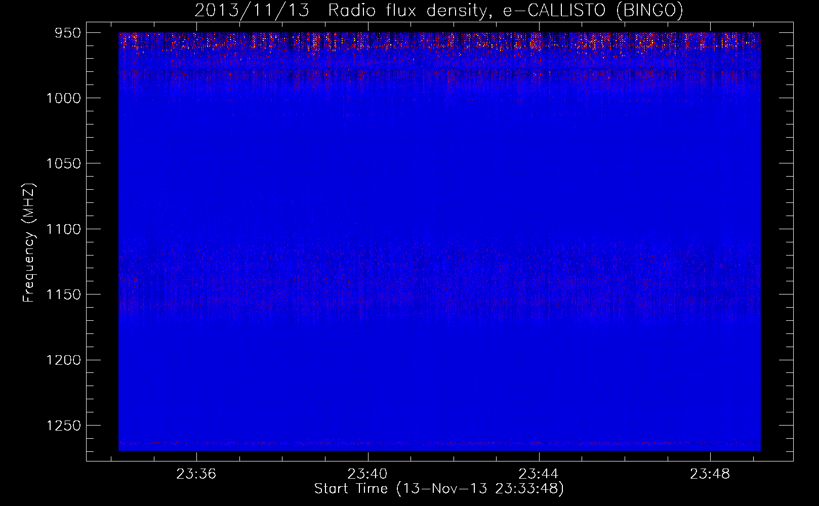
Task: Click the 23:40 time axis label
Action: pos(367,474)
